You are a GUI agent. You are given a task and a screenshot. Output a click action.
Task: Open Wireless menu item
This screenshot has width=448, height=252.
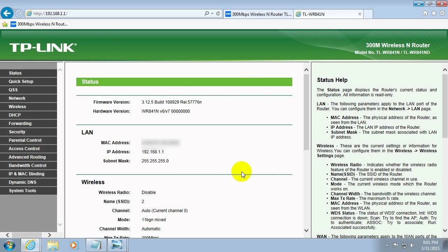coord(28,106)
